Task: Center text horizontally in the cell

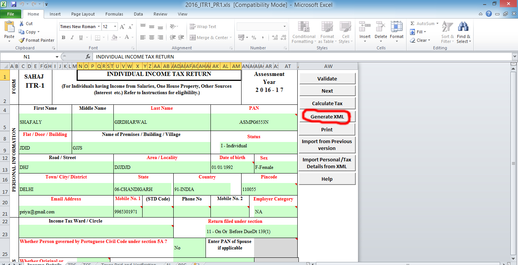Action: click(x=152, y=38)
